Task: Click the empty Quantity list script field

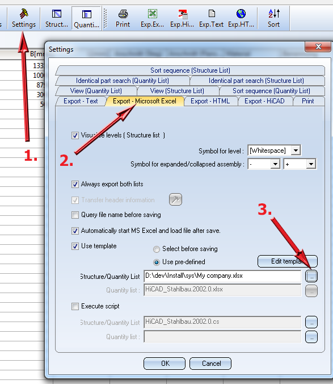Action: tap(222, 337)
